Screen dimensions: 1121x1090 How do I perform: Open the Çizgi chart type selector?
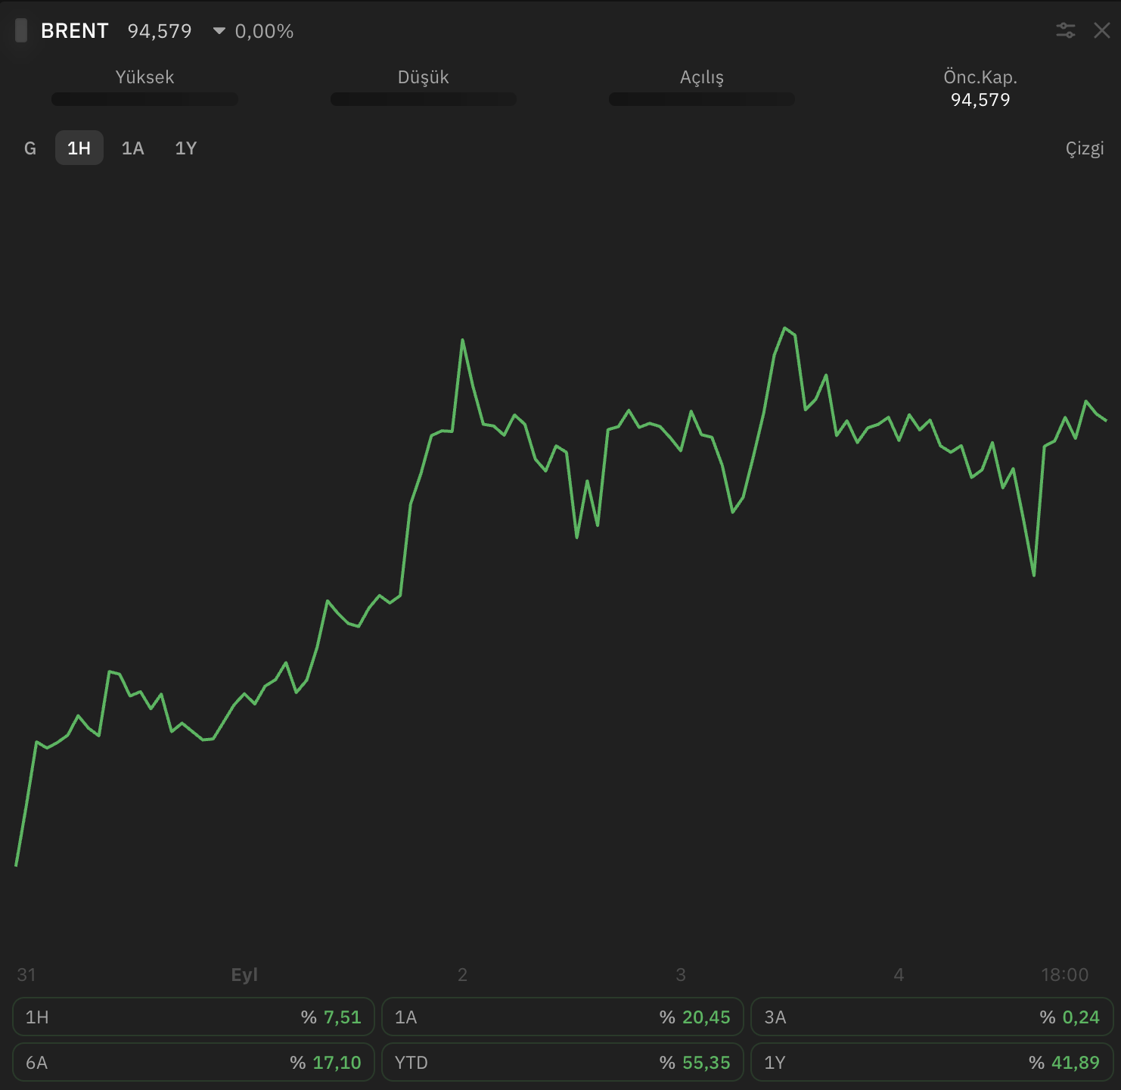pyautogui.click(x=1085, y=148)
